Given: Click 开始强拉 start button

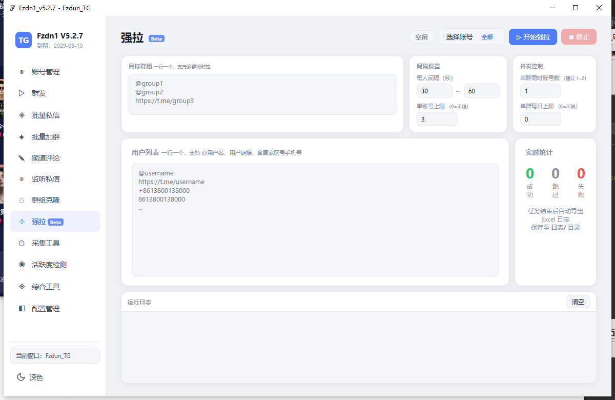Looking at the screenshot, I should pyautogui.click(x=532, y=37).
